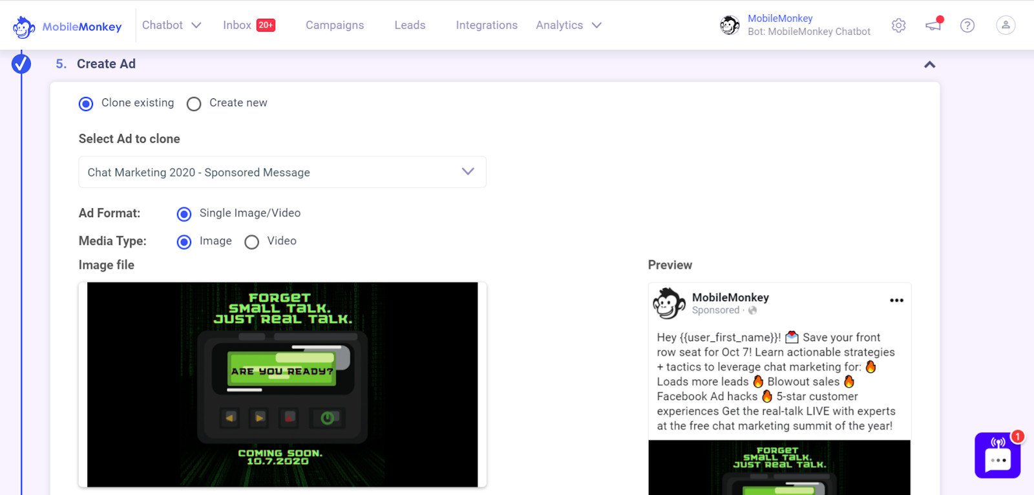Open the Select Ad to clone dropdown
Viewport: 1034px width, 495px height.
[x=282, y=172]
